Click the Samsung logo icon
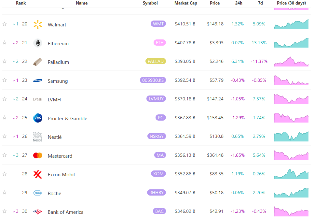 [x=38, y=81]
